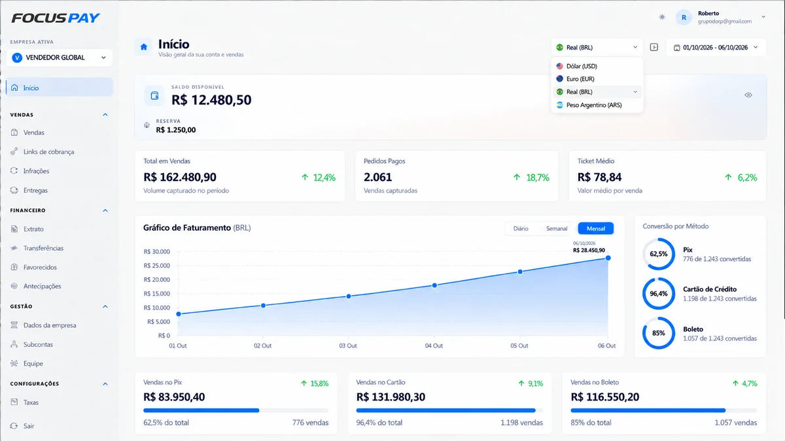Select Real (BRL) option in currency list
The height and width of the screenshot is (441, 785).
coord(597,92)
